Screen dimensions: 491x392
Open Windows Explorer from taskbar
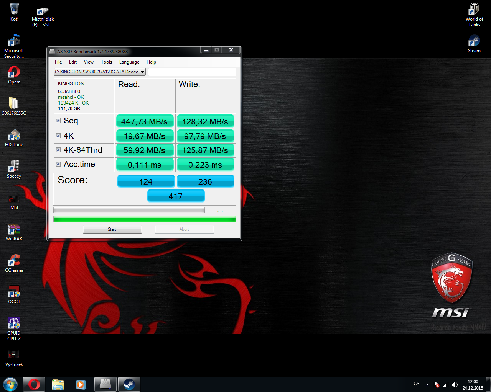tap(58, 384)
